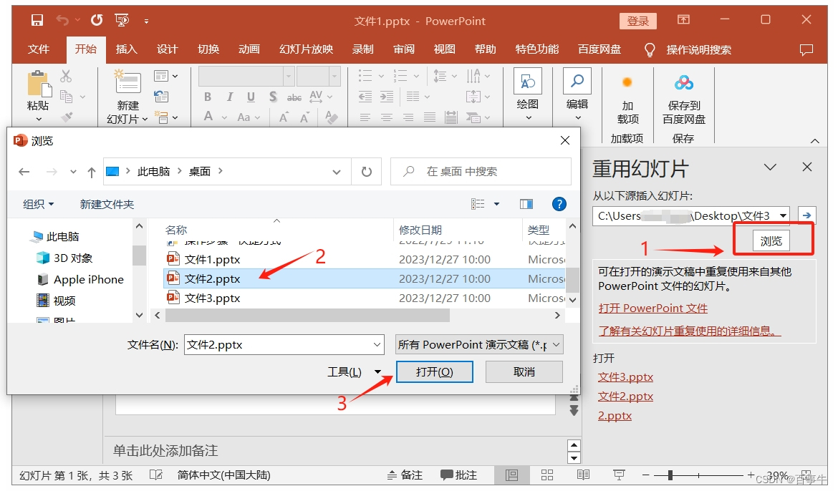Image resolution: width=838 pixels, height=491 pixels.
Task: Click the 打开(O) Open button
Action: click(x=435, y=372)
